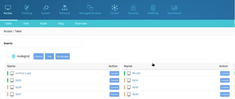Open the Security padlock icon
This screenshot has height=99, width=235.
[x=133, y=7]
